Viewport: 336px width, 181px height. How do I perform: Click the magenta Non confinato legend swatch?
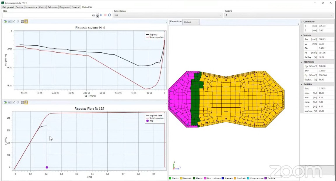click(206, 178)
